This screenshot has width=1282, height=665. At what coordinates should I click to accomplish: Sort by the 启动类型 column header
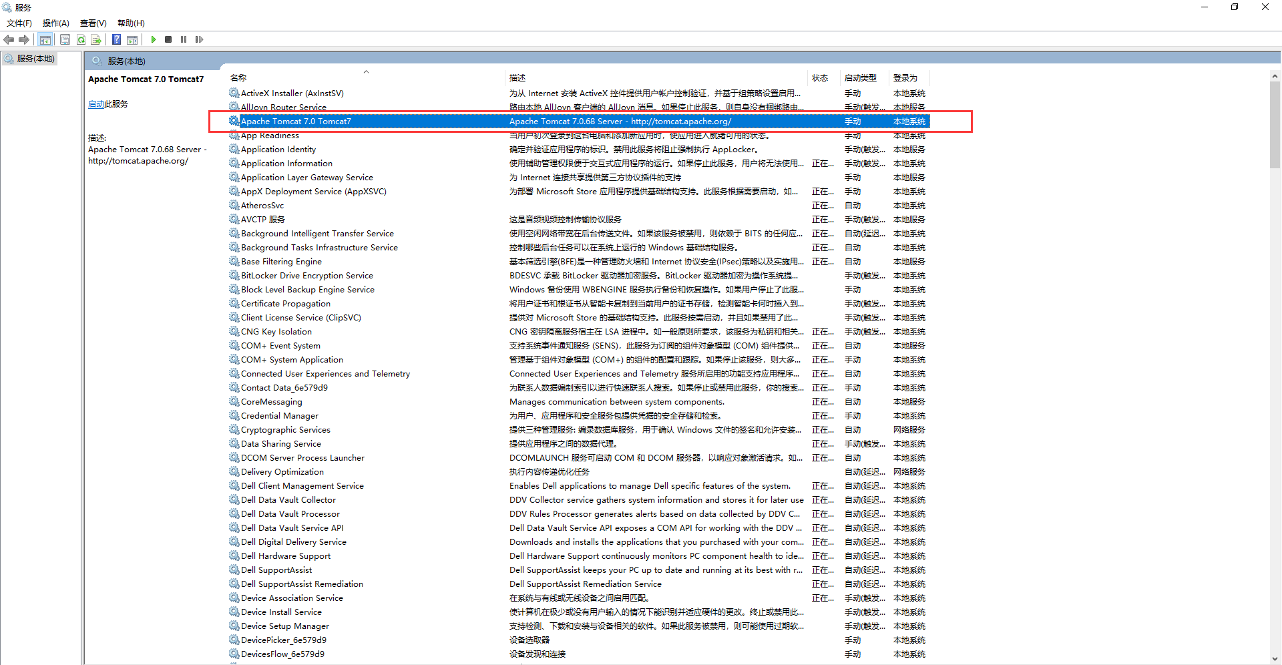[x=865, y=78]
